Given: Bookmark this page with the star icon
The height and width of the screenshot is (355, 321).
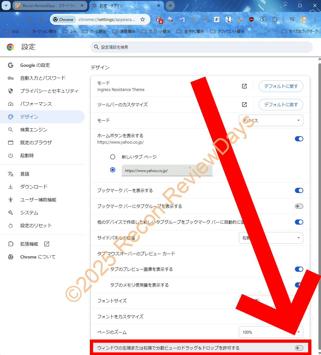Looking at the screenshot, I should [143, 19].
